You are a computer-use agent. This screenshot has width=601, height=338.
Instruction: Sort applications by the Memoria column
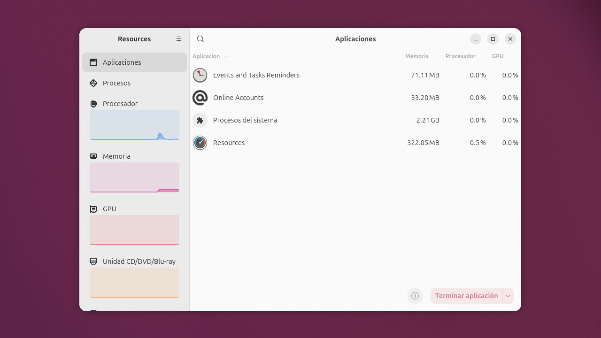[x=417, y=56]
